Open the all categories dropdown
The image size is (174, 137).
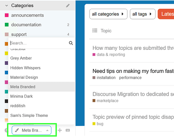[x=108, y=14]
